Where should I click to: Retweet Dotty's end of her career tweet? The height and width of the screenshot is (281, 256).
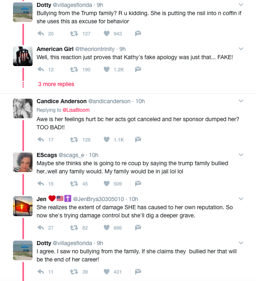[74, 272]
